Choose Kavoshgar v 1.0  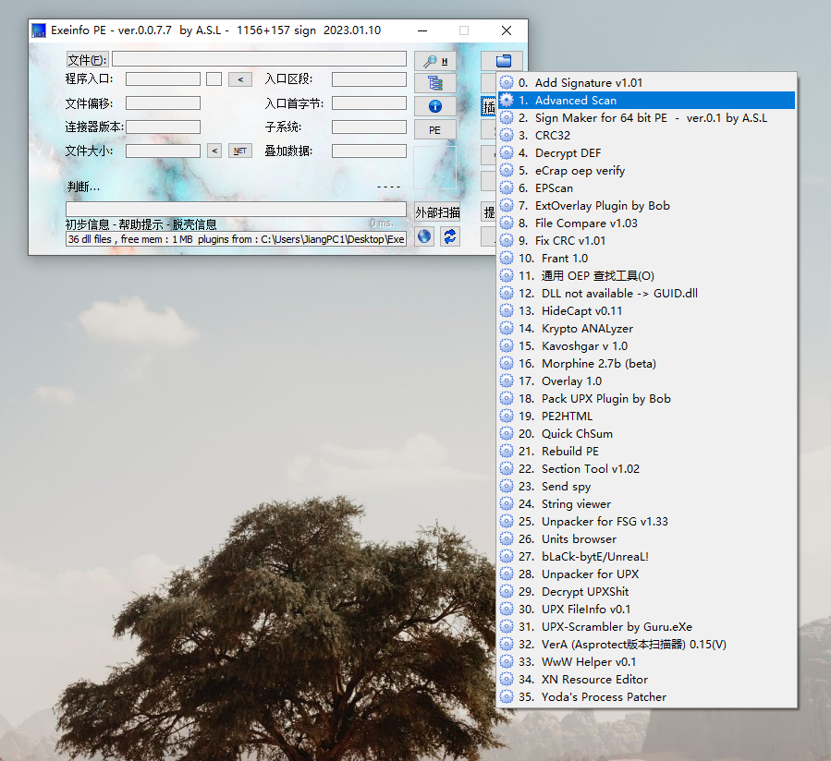click(646, 345)
